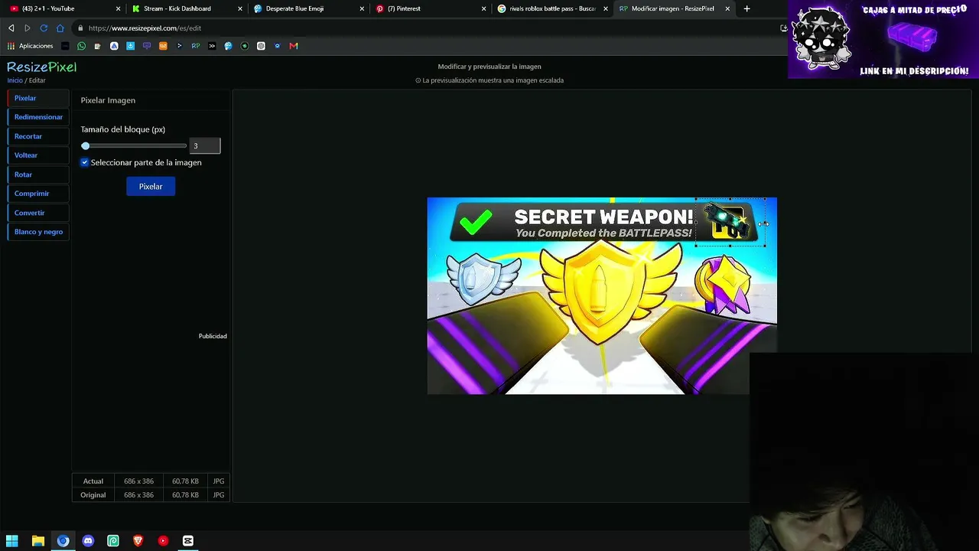Screen dimensions: 979x551
Task: Click the Pixelar Imagen panel heading
Action: point(108,100)
